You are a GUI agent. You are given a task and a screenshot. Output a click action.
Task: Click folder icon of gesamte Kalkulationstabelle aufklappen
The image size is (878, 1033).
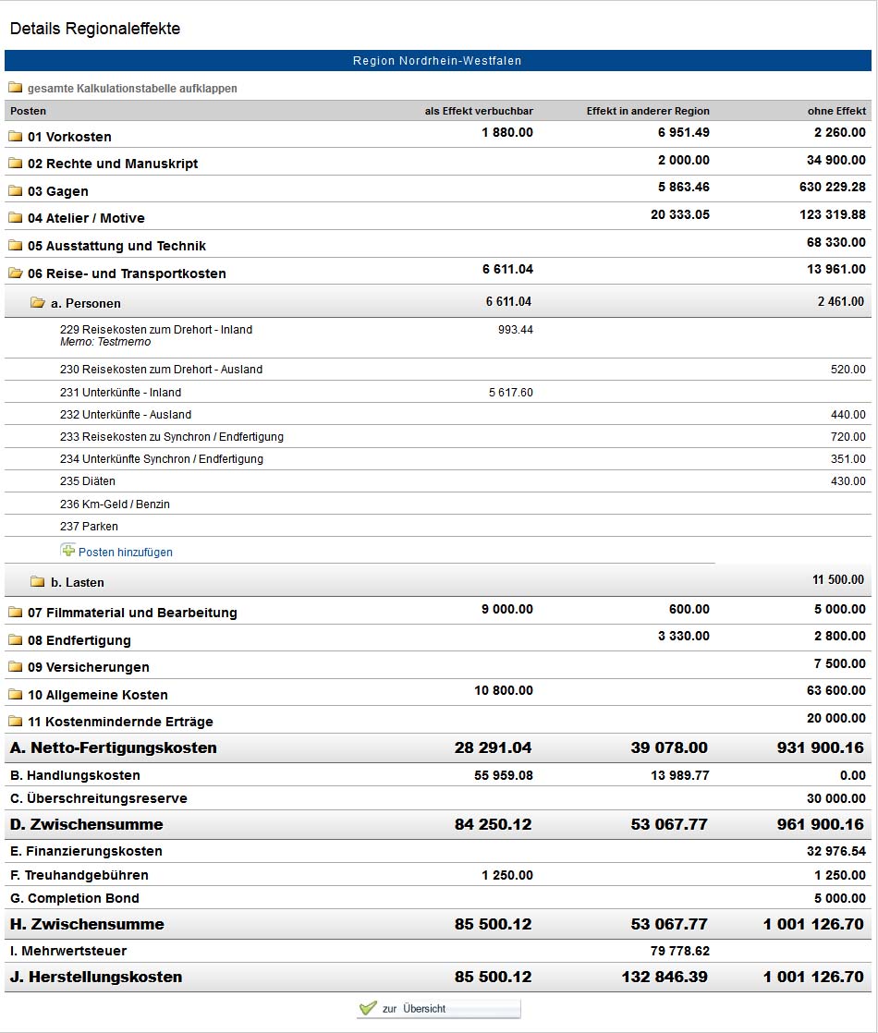click(x=15, y=88)
